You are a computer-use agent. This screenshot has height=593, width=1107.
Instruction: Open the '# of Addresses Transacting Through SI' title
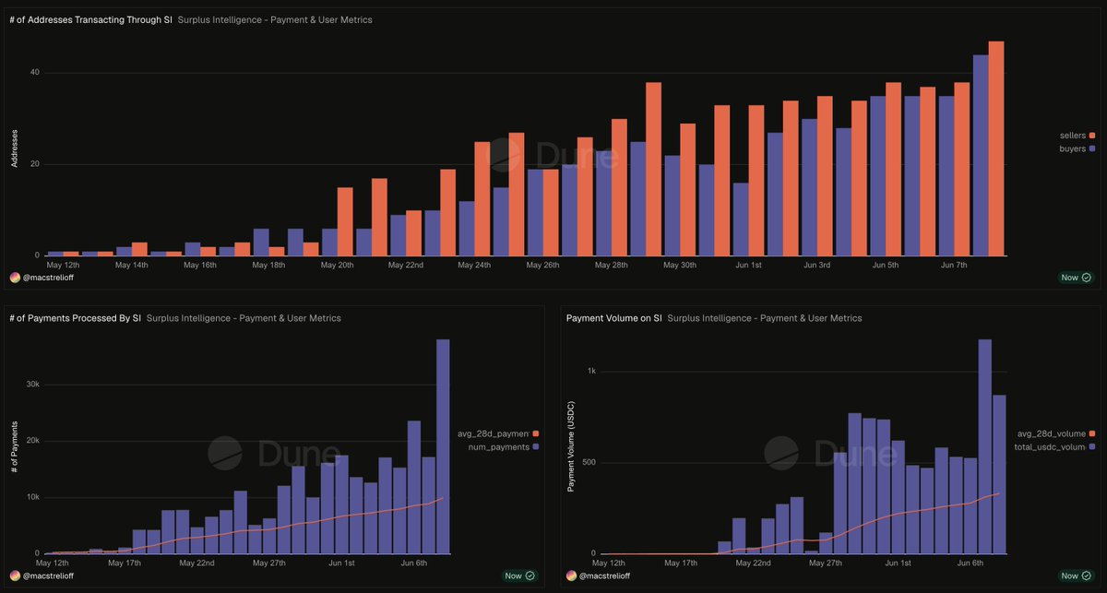click(x=90, y=19)
